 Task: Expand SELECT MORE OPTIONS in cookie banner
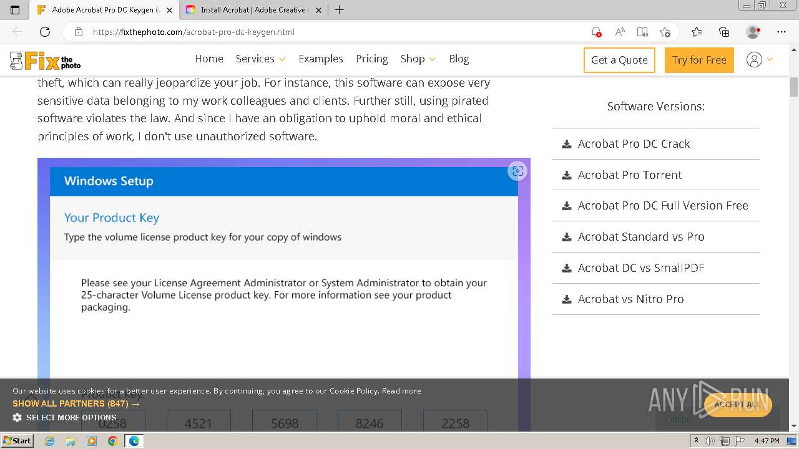pos(64,417)
